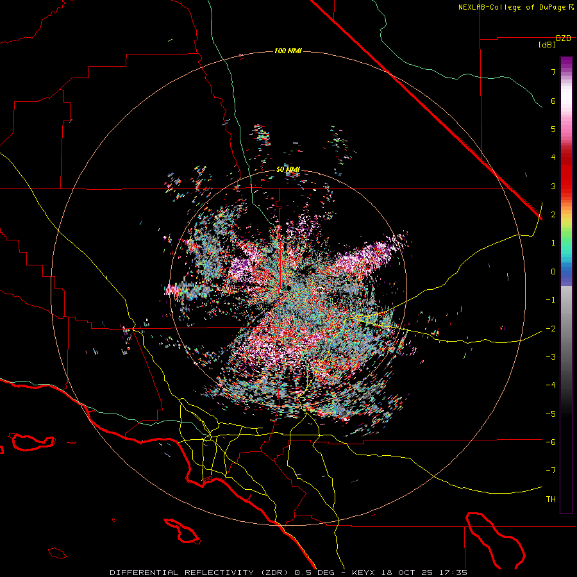Image resolution: width=577 pixels, height=577 pixels.
Task: Click the 50 NMI range ring label
Action: 288,170
